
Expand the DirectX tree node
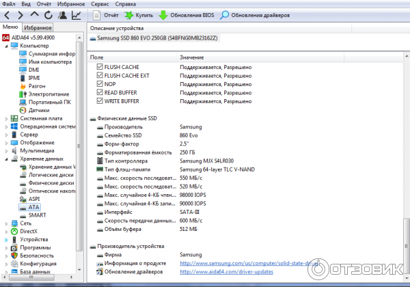(x=6, y=232)
